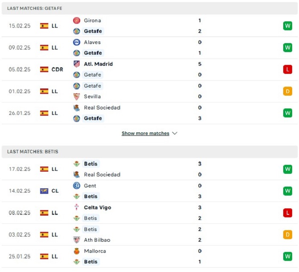Screen dimensions: 299x272
Task: Click the Celta Vigo crest icon
Action: pos(76,207)
